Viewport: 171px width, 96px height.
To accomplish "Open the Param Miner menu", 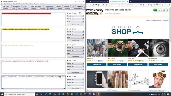I will pos(30,4).
